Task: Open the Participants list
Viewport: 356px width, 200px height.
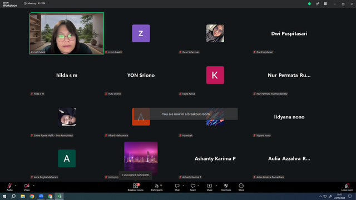Action: (x=157, y=187)
